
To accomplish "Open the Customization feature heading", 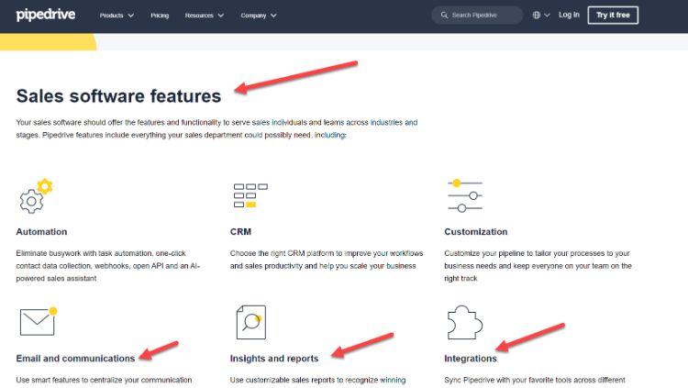I will (475, 232).
